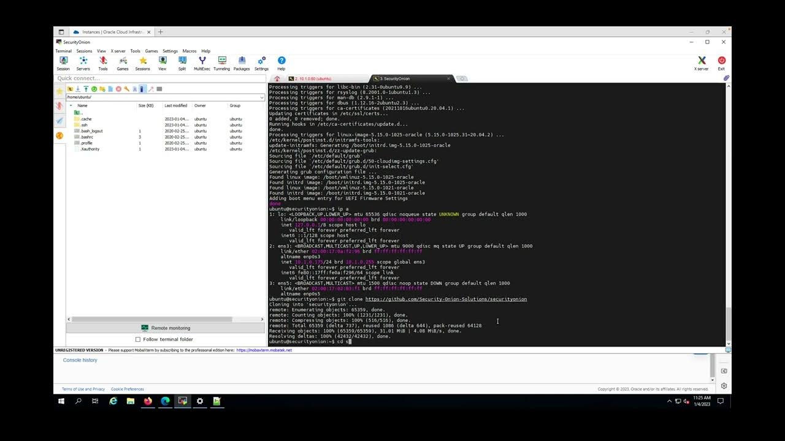Open the red Tools sidebar tab
Viewport: 785px width, 441px height.
point(59,106)
